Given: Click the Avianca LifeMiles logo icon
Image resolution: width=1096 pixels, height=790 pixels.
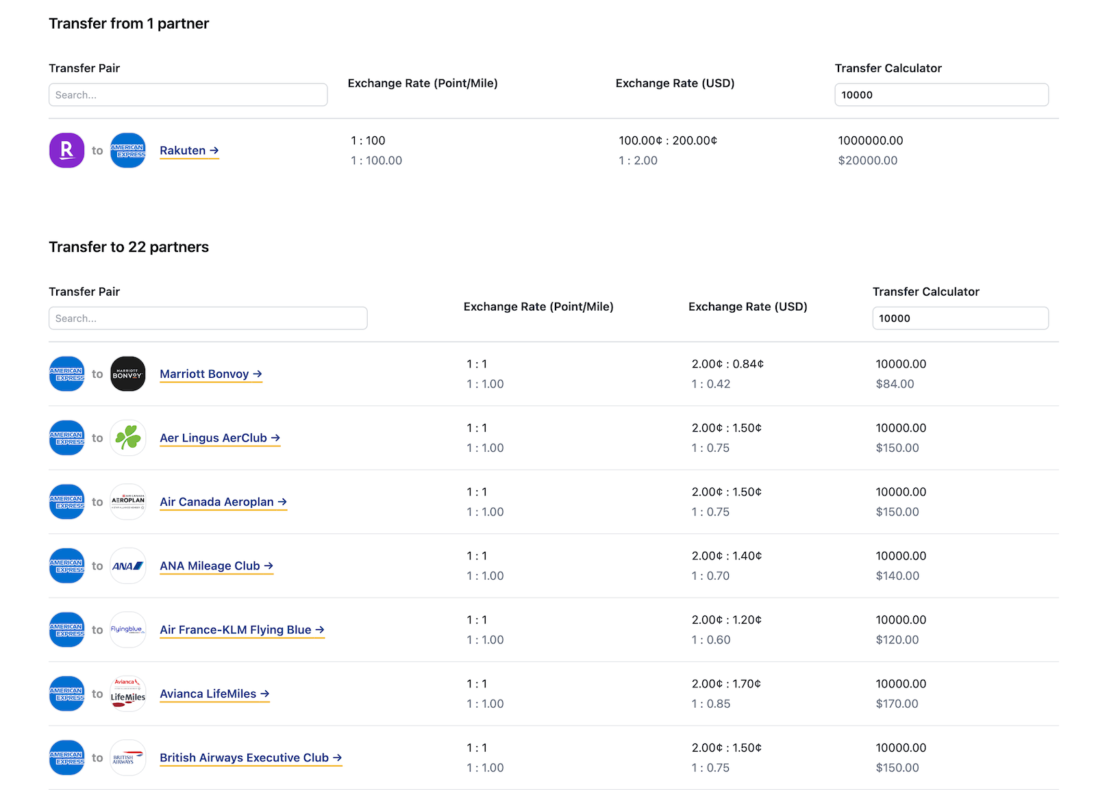Looking at the screenshot, I should pos(128,694).
